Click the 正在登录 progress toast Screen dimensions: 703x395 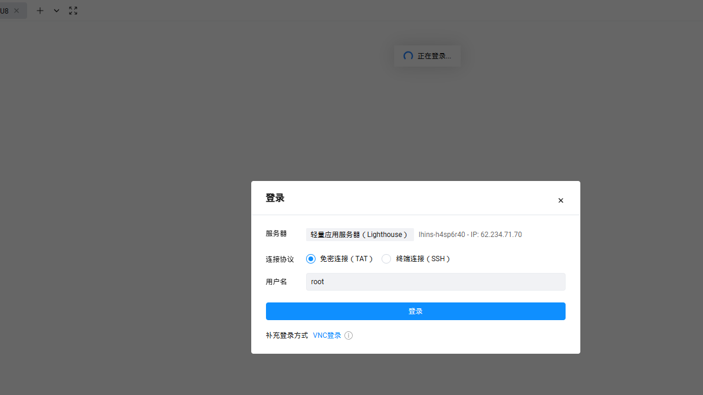(427, 55)
